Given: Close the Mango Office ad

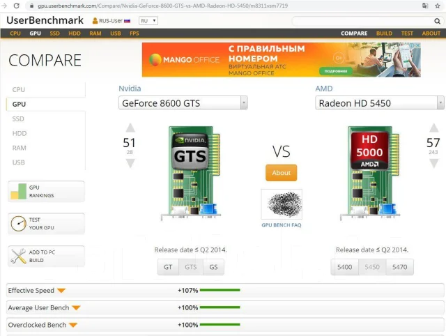Looking at the screenshot, I should pyautogui.click(x=417, y=45).
